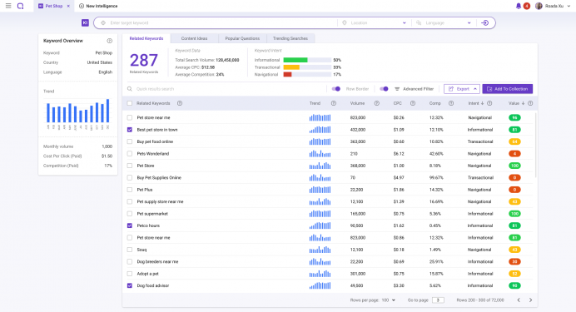This screenshot has width=576, height=312.
Task: Open Comp column help icon
Action: pyautogui.click(x=451, y=103)
